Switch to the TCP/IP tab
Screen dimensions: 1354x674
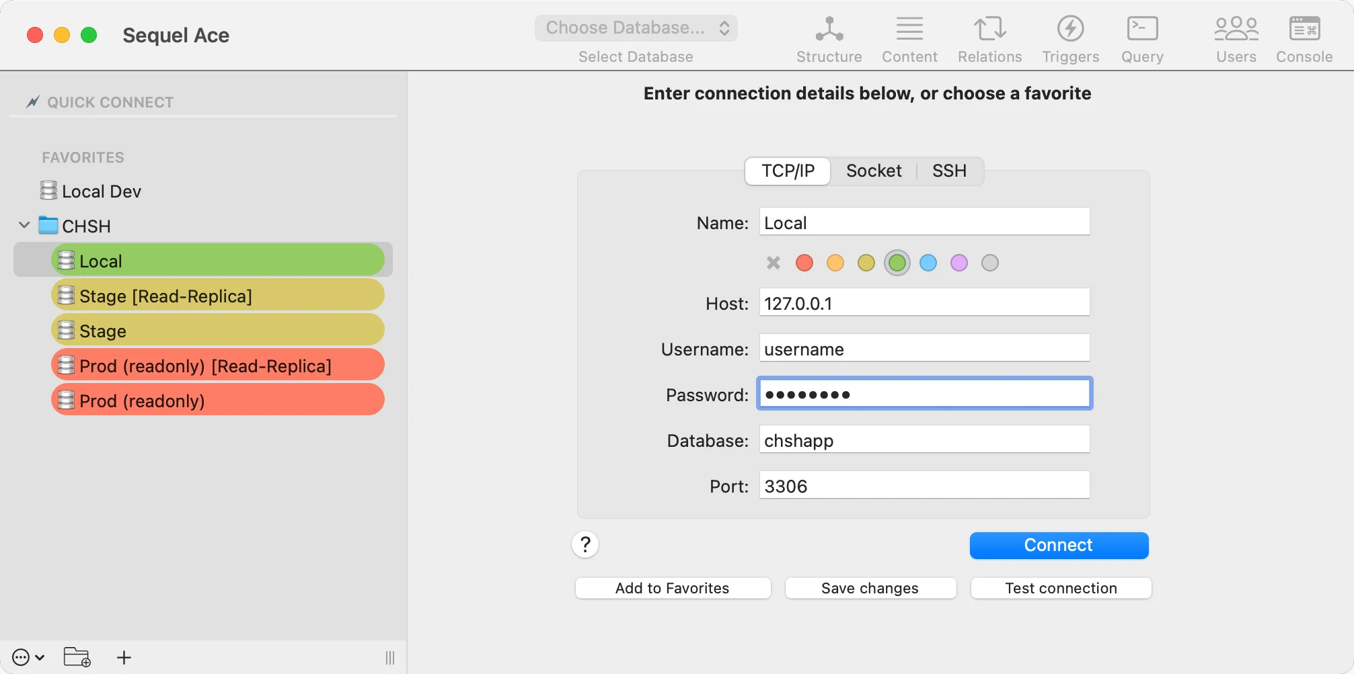[788, 171]
